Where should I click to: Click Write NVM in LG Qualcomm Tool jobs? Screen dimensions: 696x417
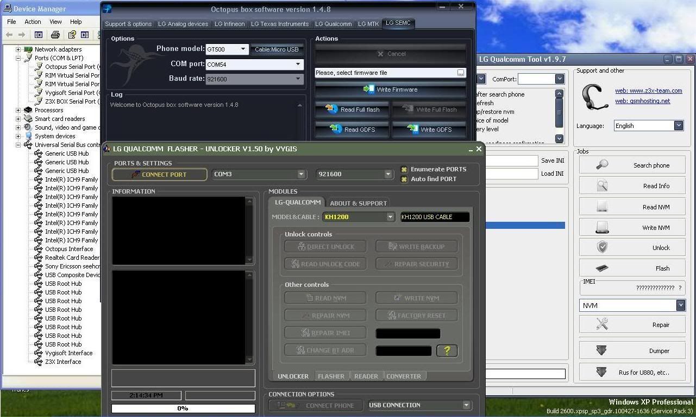pos(632,228)
